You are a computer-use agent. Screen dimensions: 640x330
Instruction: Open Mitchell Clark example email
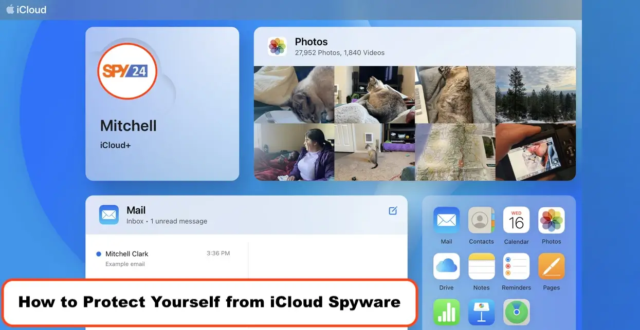click(x=167, y=258)
